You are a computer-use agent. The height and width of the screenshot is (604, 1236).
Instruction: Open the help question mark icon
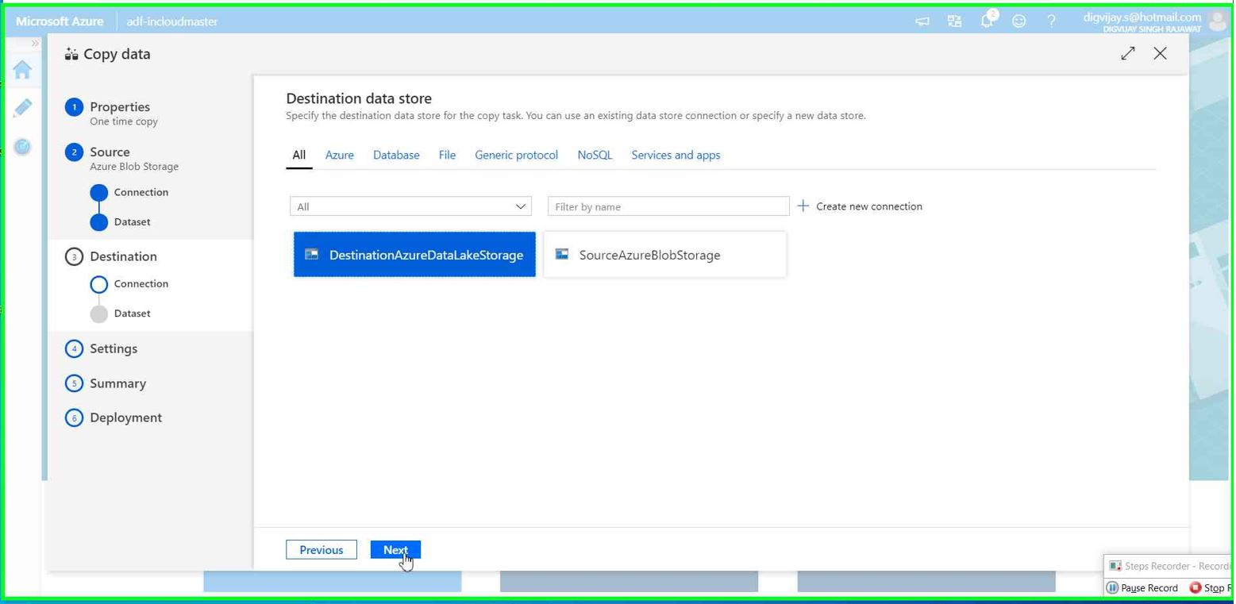pos(1051,21)
